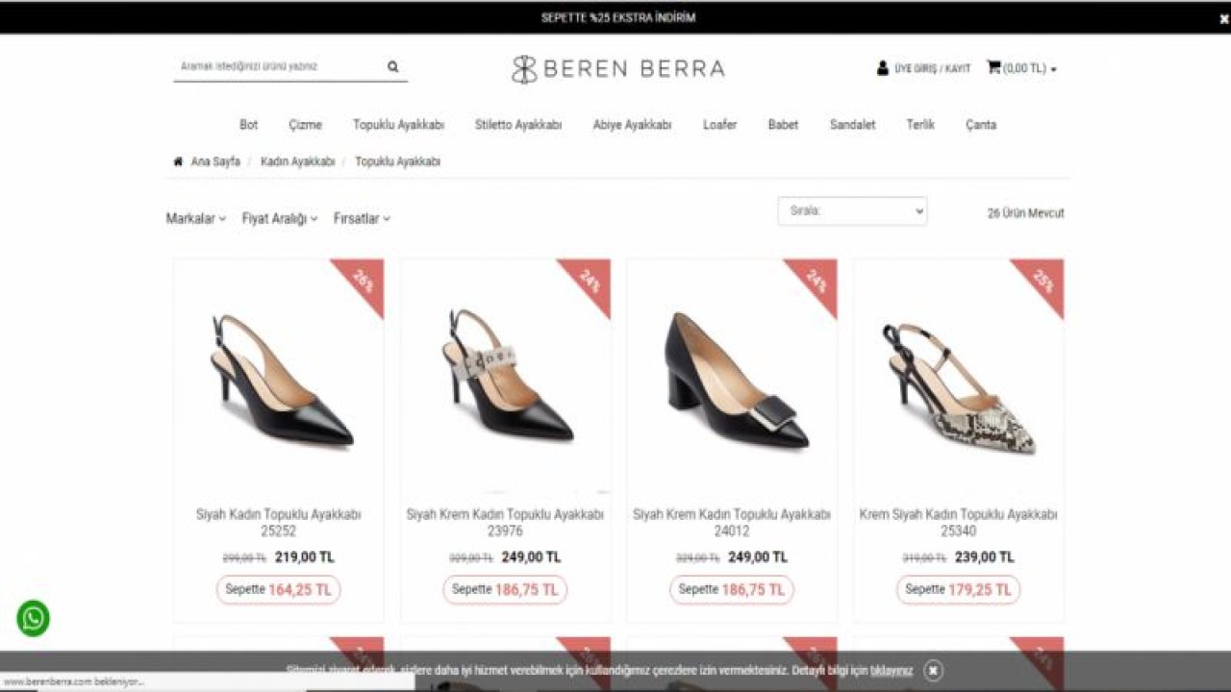Viewport: 1231px width, 692px height.
Task: Click Sepette 164,25 TL price button
Action: 278,589
